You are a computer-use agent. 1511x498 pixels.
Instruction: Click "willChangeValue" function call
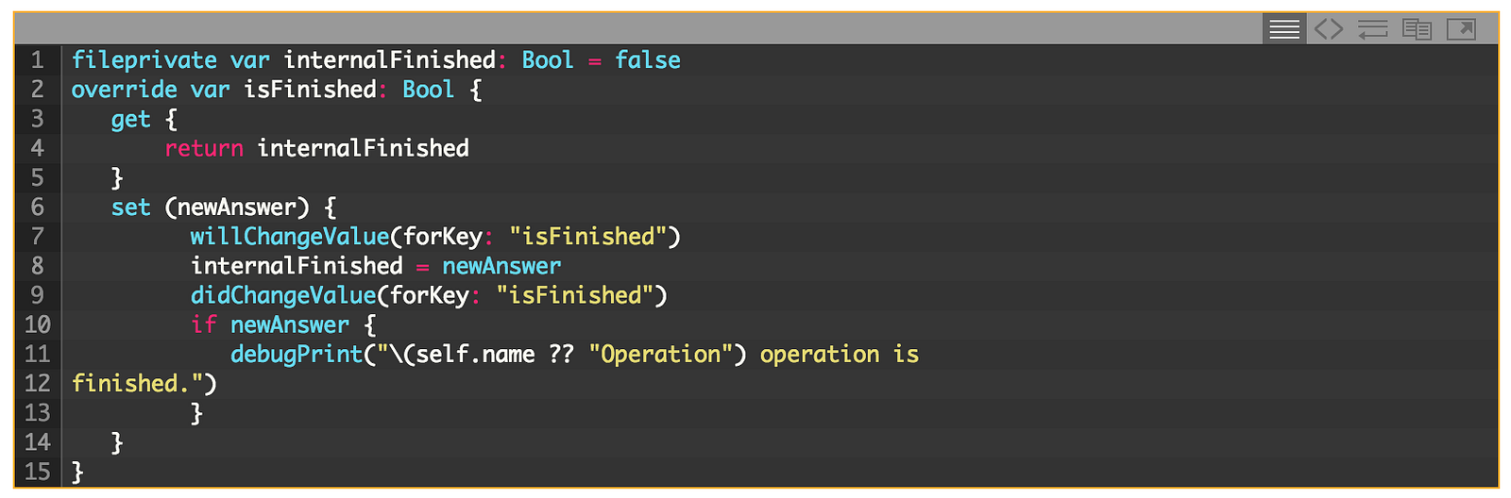point(289,237)
